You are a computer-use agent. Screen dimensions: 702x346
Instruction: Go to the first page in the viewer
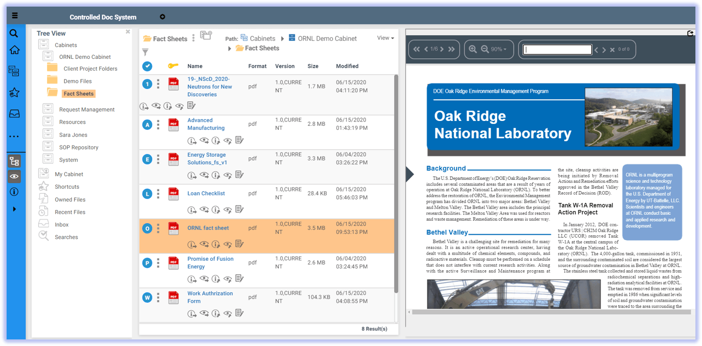pos(416,49)
